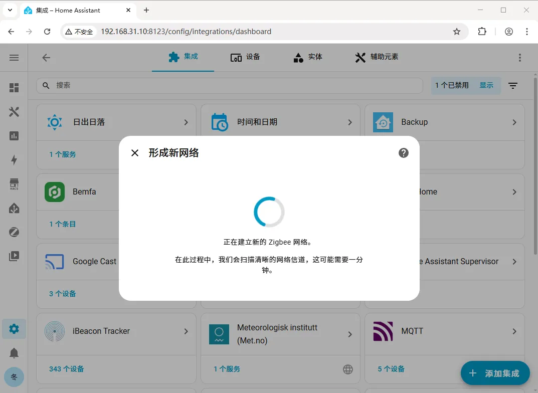The width and height of the screenshot is (538, 393).
Task: Click the MQTT purple logo
Action: [383, 331]
